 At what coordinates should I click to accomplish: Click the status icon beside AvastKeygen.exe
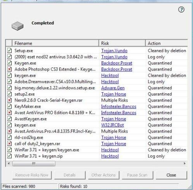point(9,119)
